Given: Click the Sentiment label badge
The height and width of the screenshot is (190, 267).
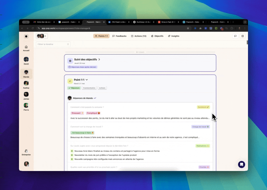Looking at the screenshot, I should coord(203,107).
